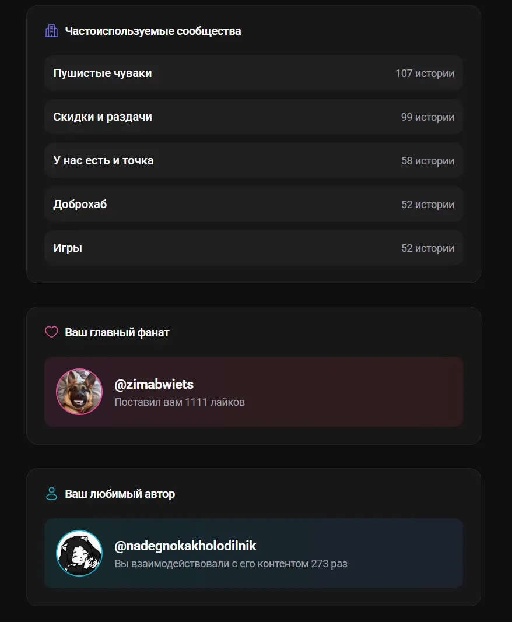The height and width of the screenshot is (622, 512).
Task: Click the @nadegnokakholodilnik username
Action: click(185, 546)
